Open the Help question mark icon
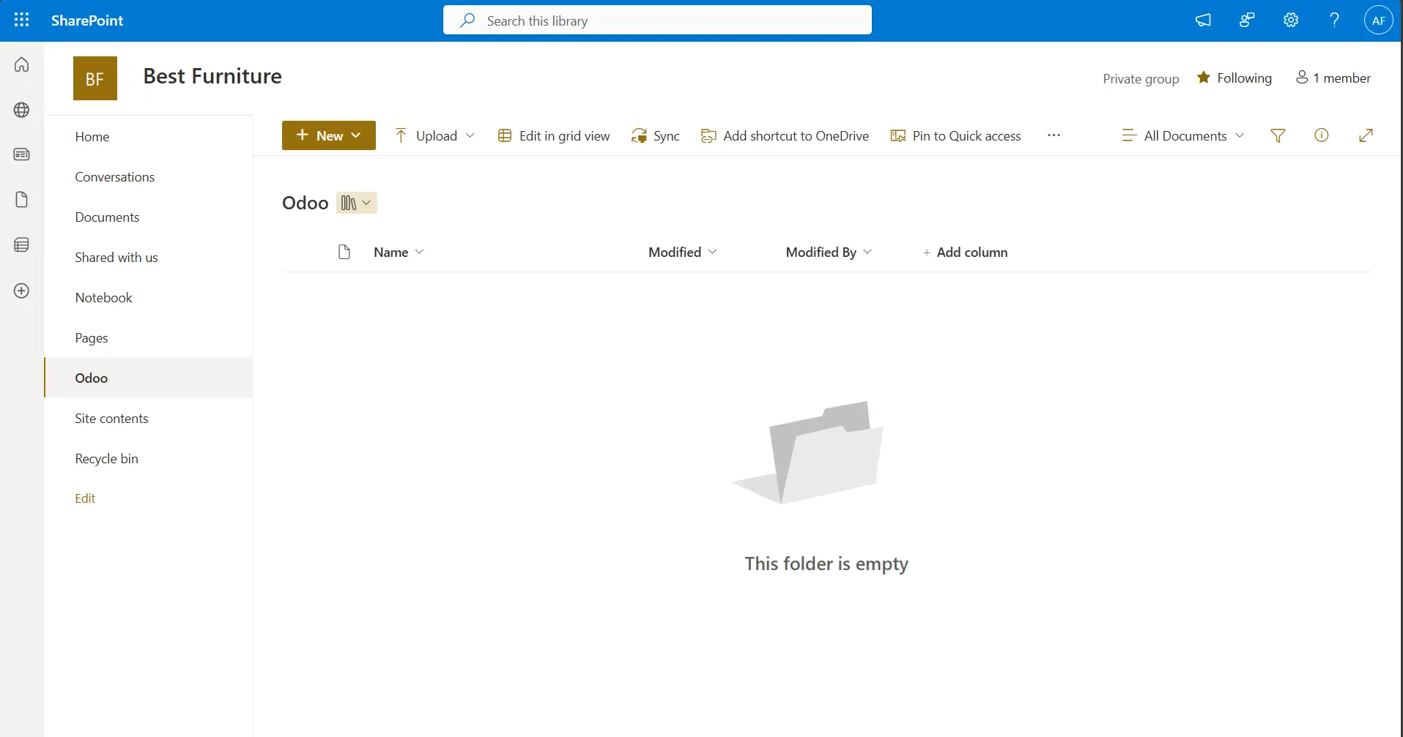1403x737 pixels. (x=1335, y=20)
